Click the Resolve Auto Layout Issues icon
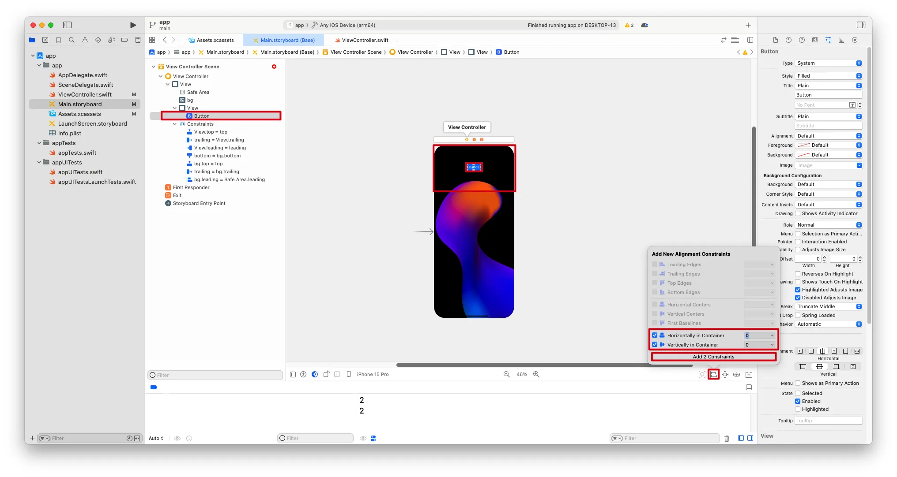The height and width of the screenshot is (477, 897). pos(737,374)
